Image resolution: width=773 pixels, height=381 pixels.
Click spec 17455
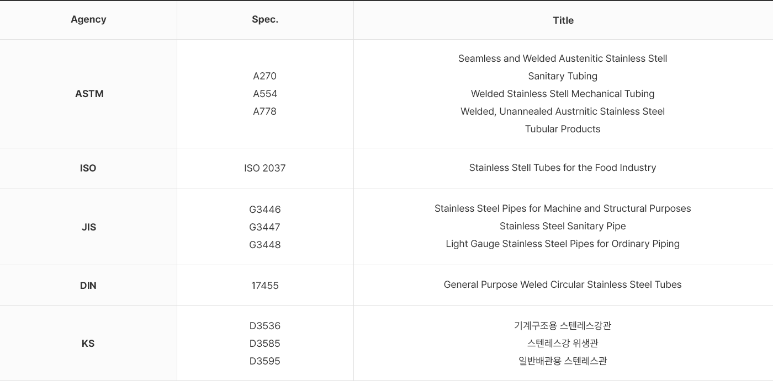coord(265,286)
